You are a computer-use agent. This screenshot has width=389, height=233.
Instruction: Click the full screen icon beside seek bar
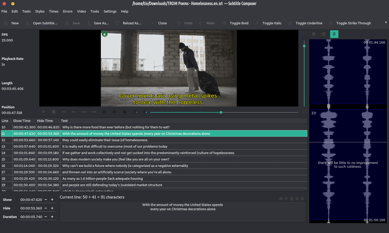tap(304, 112)
